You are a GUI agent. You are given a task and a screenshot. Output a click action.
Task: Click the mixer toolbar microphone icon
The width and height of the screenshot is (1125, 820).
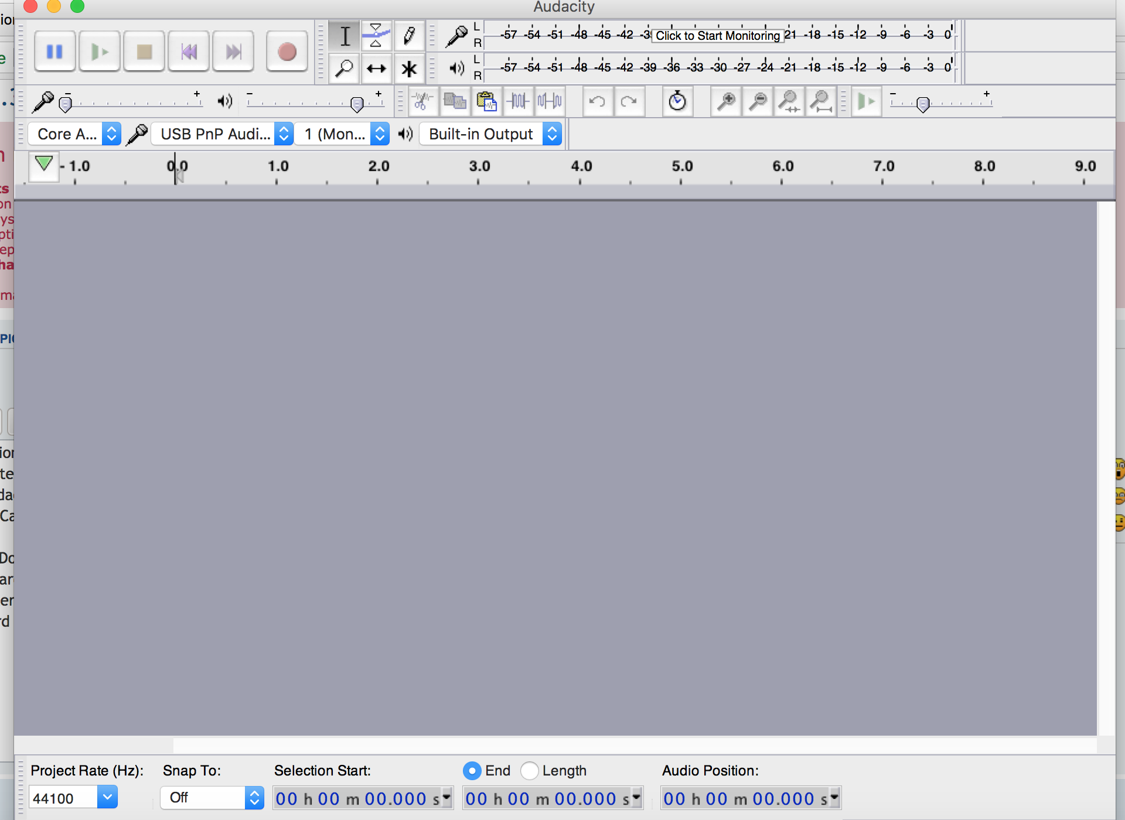[x=43, y=101]
